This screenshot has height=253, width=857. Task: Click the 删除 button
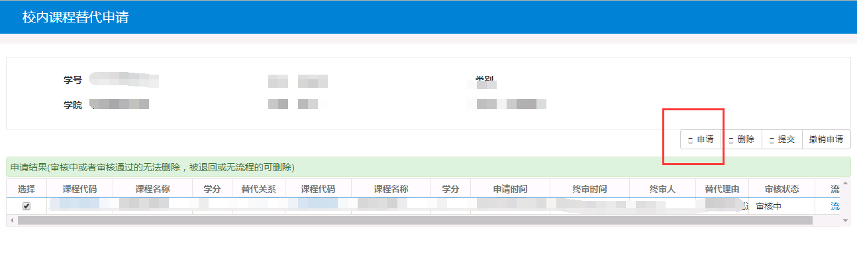tap(741, 139)
